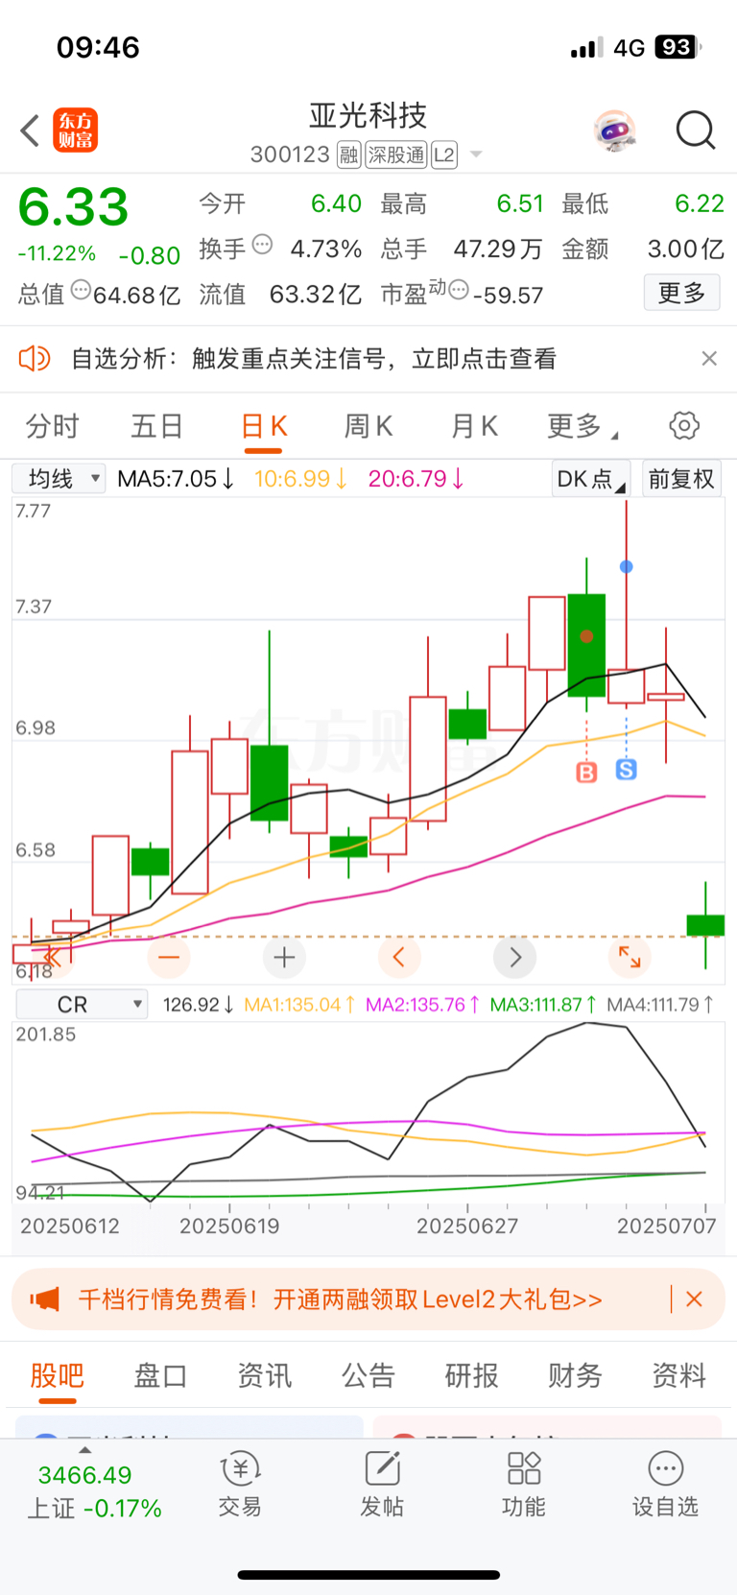Open the 自选分析 signal notice
The height and width of the screenshot is (1596, 737).
pyautogui.click(x=314, y=359)
